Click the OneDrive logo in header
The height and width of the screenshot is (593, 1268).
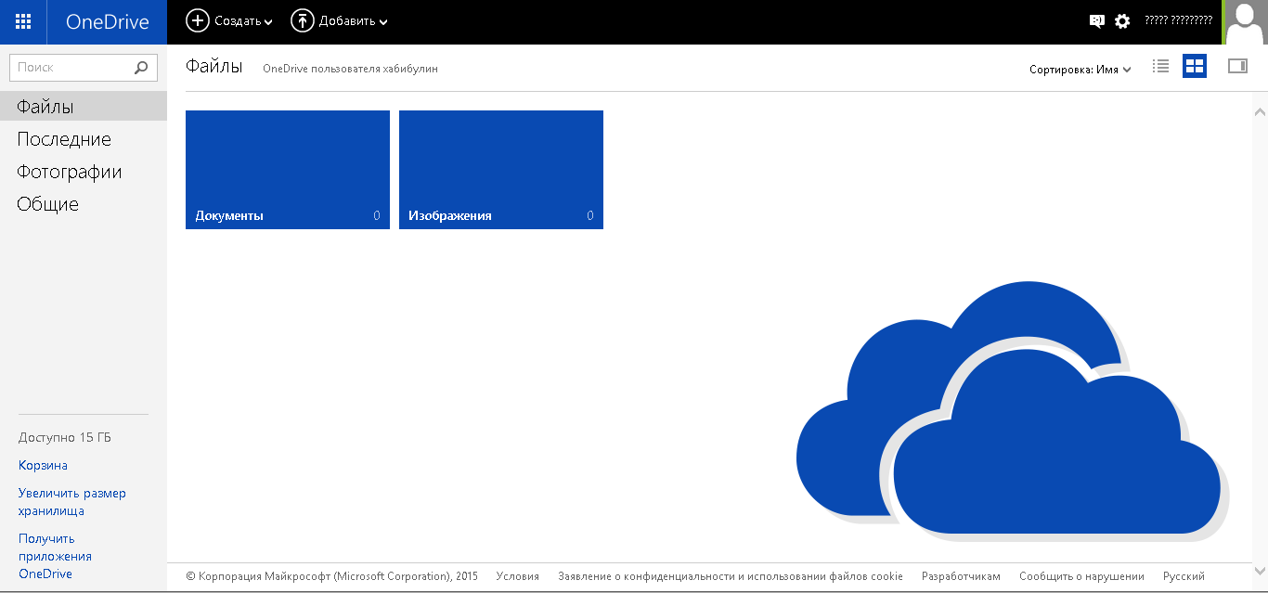pyautogui.click(x=107, y=21)
